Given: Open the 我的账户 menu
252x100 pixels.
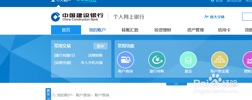Looking at the screenshot, I should 97,30.
